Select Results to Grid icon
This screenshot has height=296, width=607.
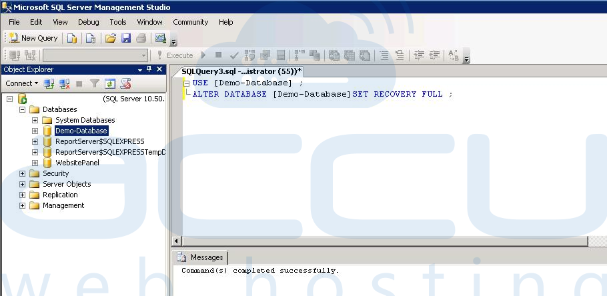pos(349,55)
